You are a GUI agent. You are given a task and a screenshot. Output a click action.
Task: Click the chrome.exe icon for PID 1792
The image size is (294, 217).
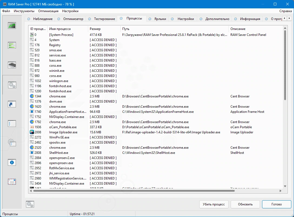point(32,122)
